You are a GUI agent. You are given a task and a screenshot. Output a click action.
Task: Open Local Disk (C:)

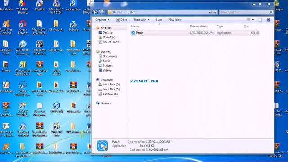(111, 85)
